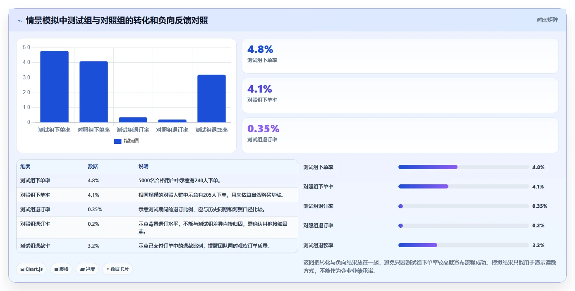Toggle the 指标值 legend item under the chart
The width and height of the screenshot is (575, 291).
[x=127, y=141]
